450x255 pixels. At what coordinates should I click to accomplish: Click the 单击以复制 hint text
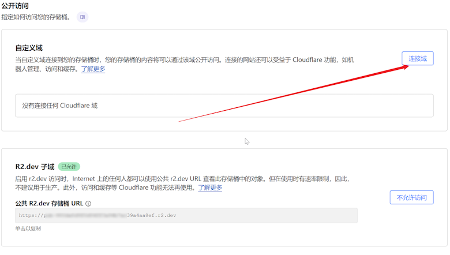point(28,228)
